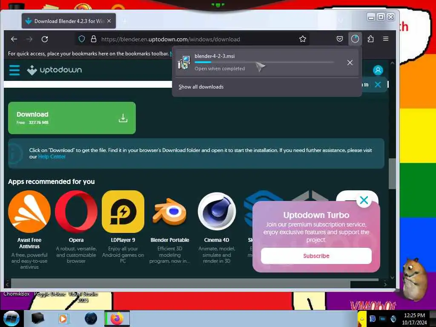This screenshot has height=327, width=436.
Task: Close the Uptodown Turbo popup
Action: click(x=364, y=200)
